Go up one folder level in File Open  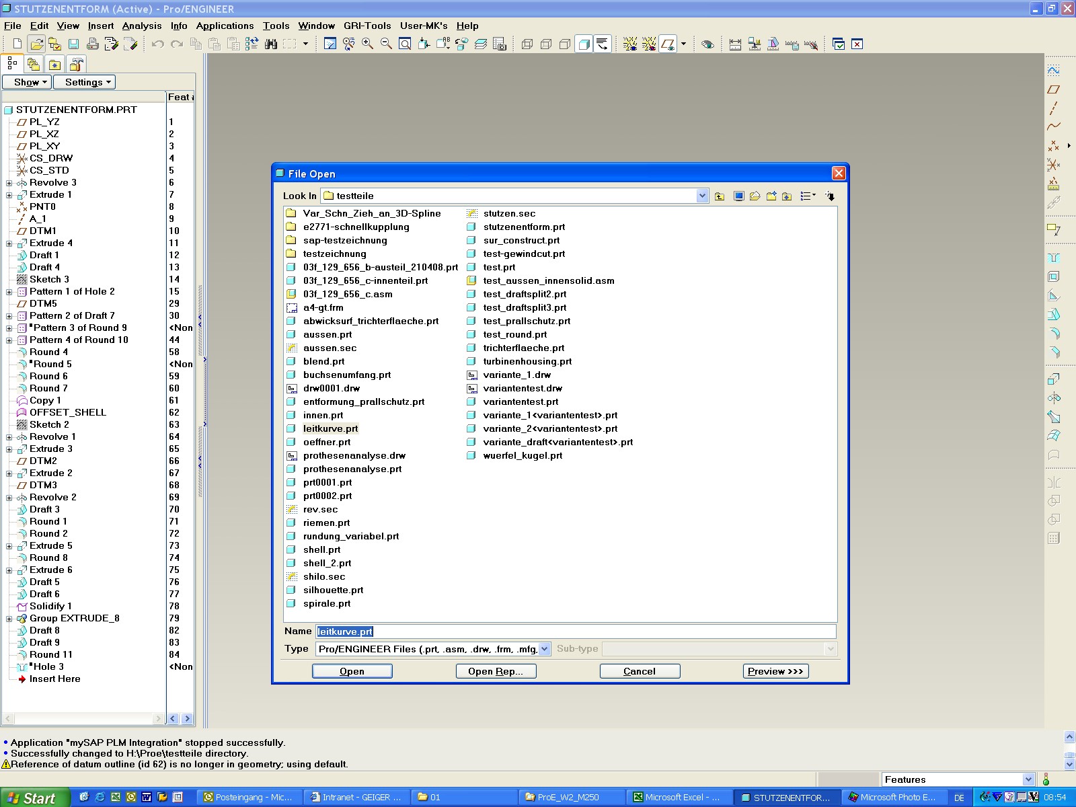point(720,196)
